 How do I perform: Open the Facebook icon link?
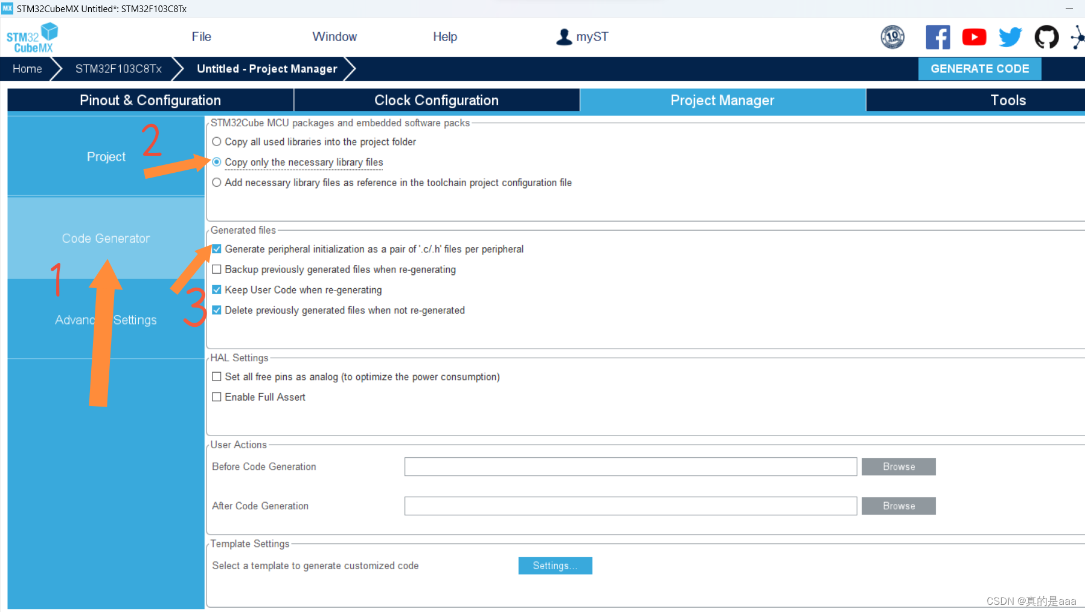click(938, 37)
